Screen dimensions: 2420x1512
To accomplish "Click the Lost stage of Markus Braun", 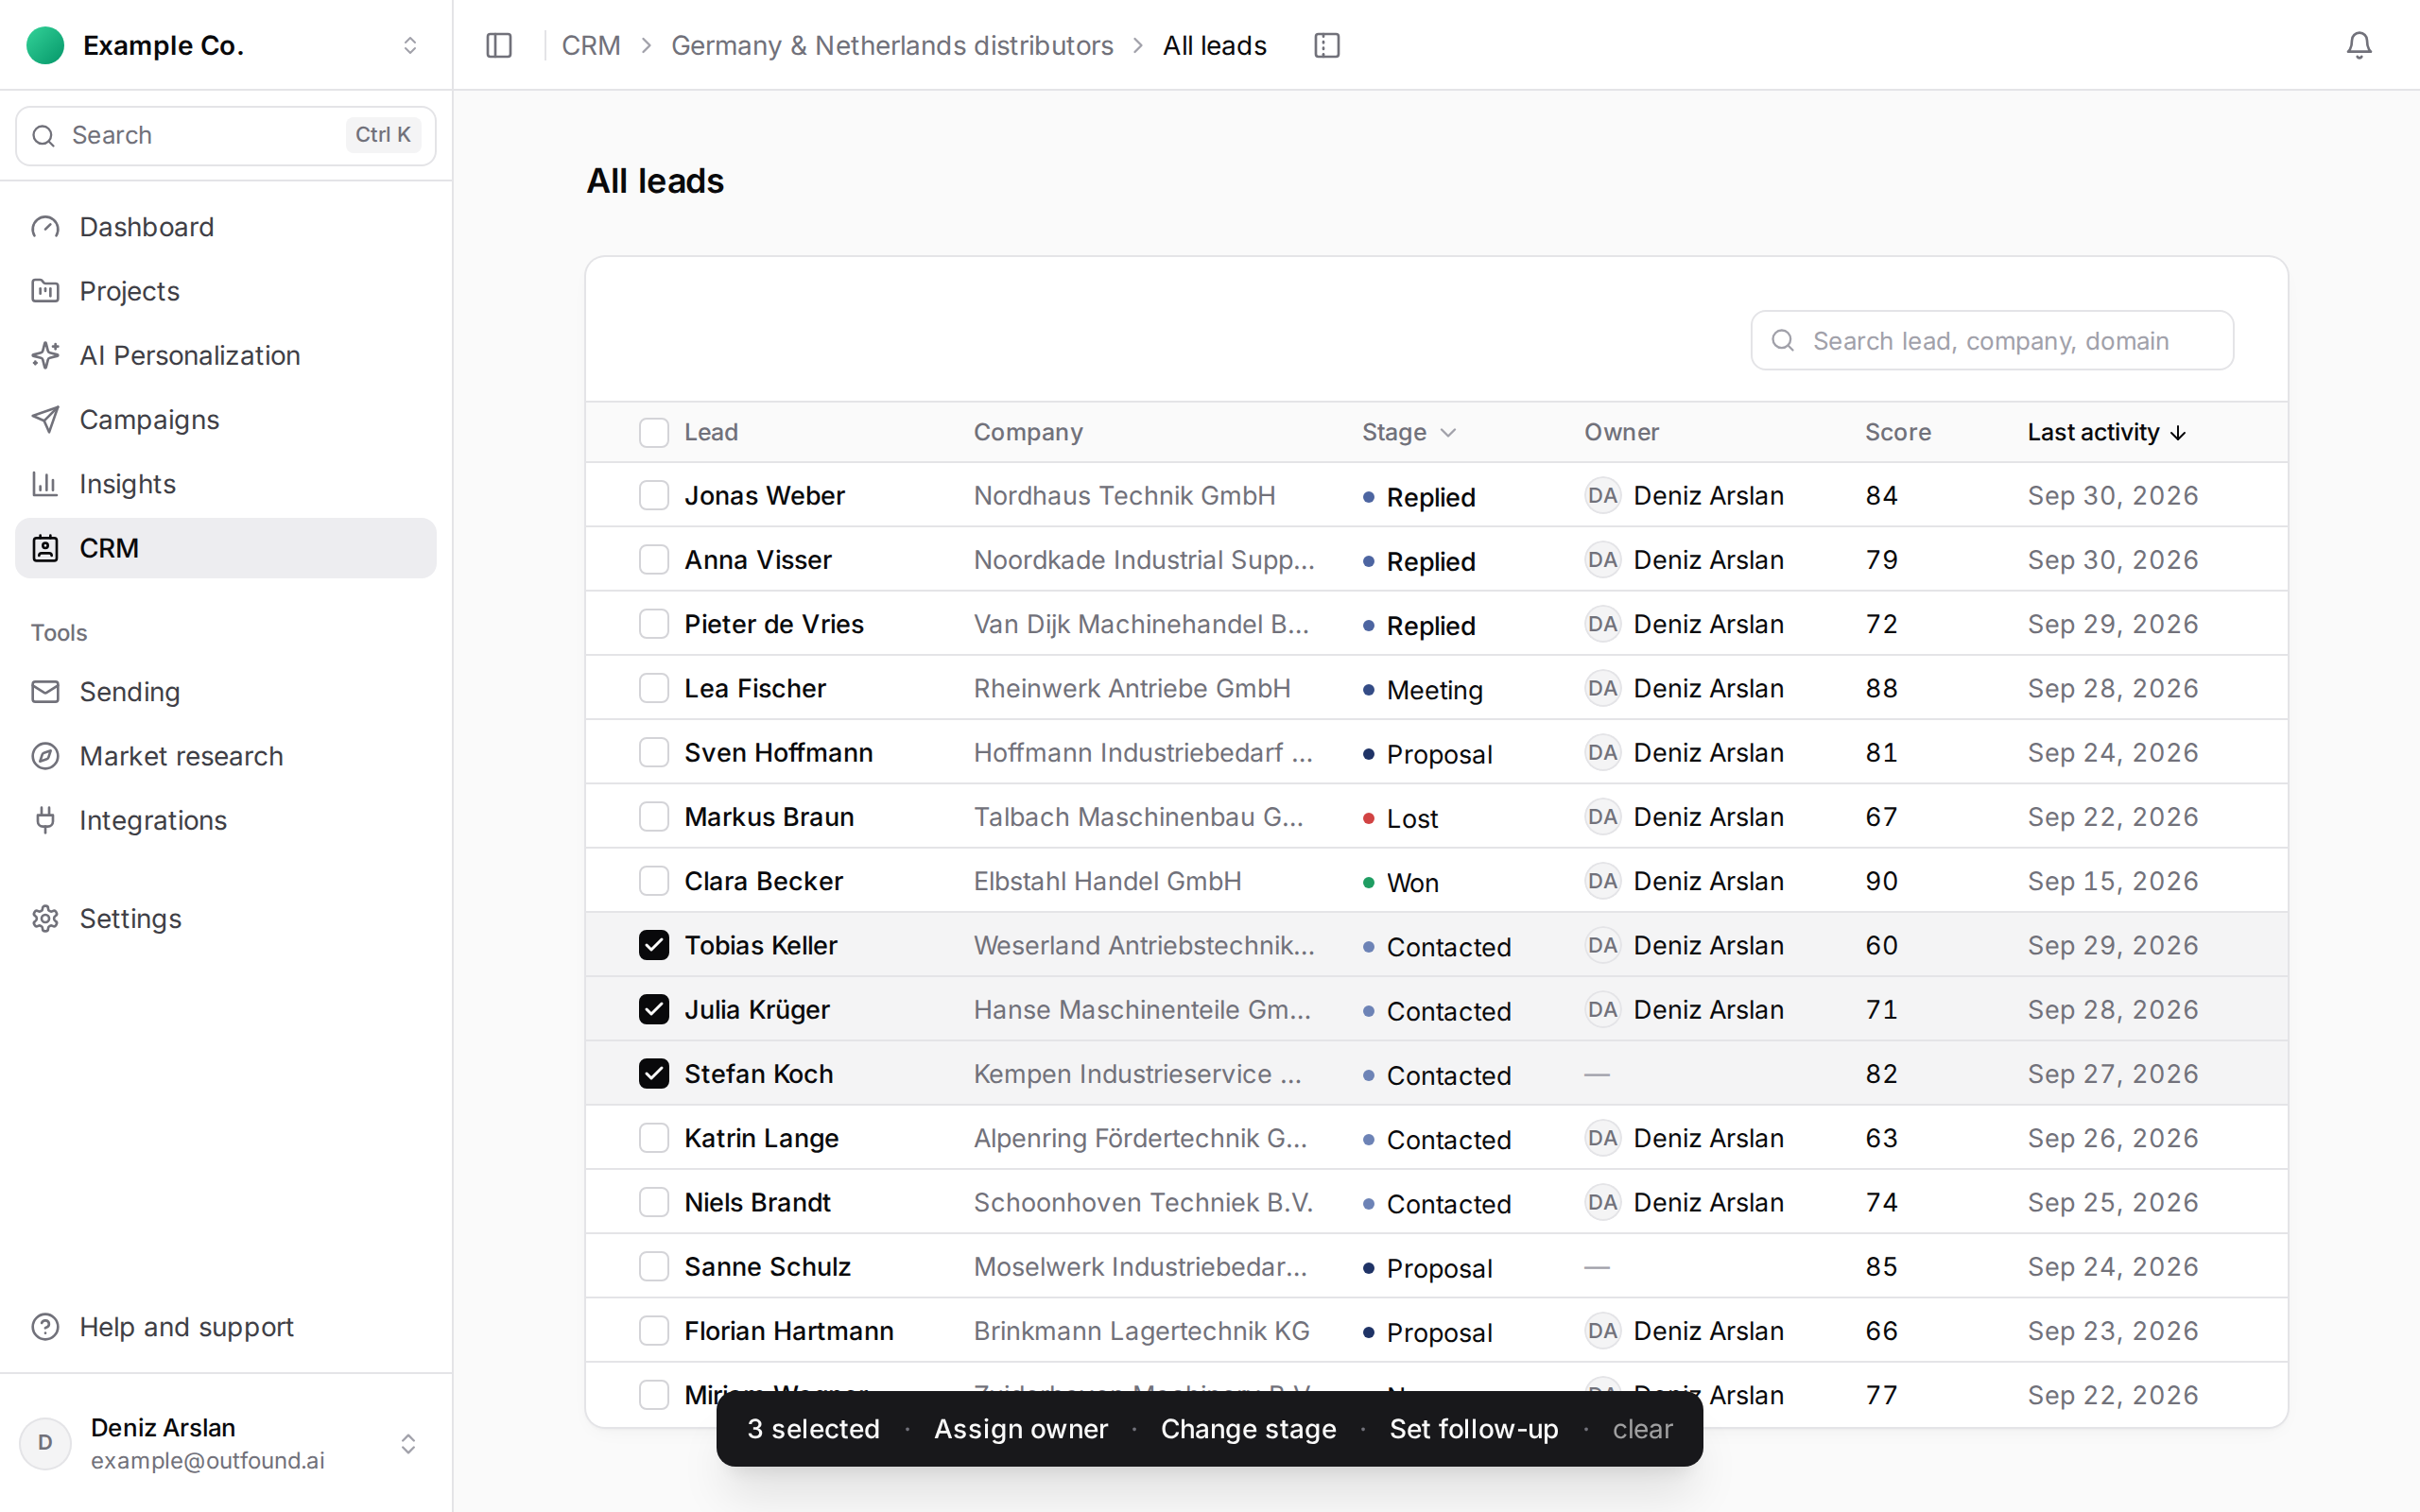I will (1400, 818).
